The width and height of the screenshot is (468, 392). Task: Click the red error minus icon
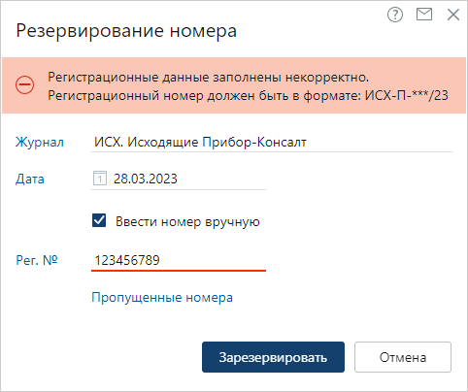[24, 85]
